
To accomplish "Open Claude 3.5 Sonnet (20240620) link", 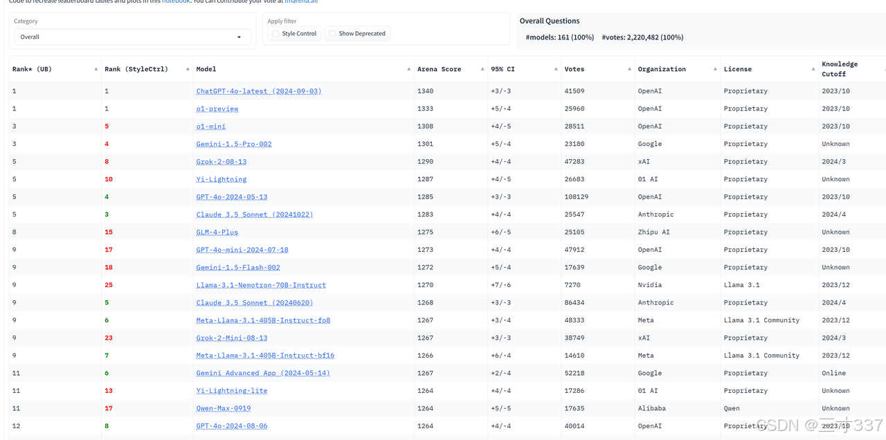I will click(x=255, y=303).
